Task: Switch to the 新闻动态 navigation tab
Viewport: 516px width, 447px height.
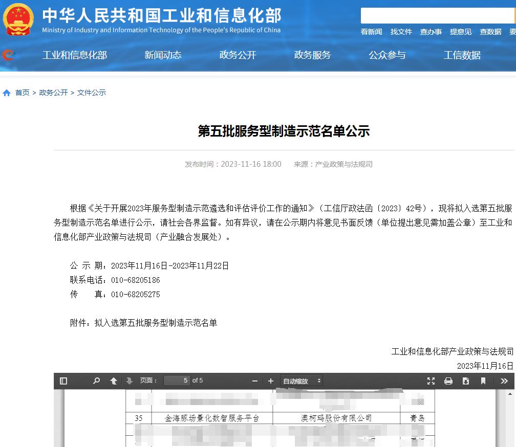Action: [x=163, y=55]
